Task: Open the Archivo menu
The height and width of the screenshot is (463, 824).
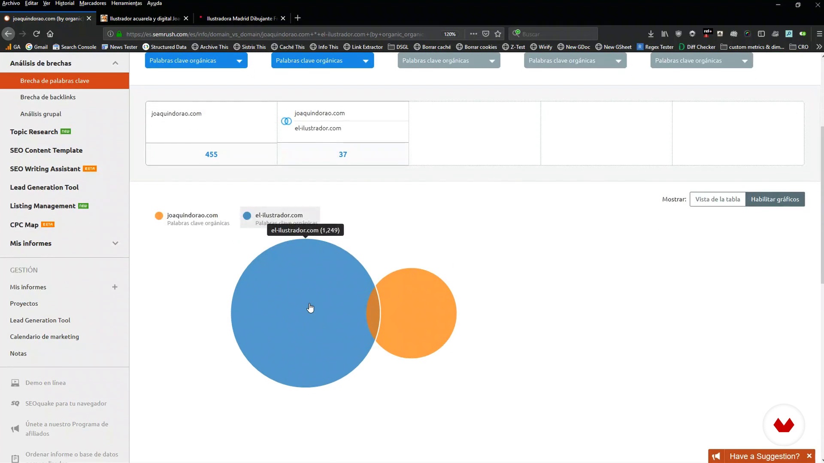Action: point(11,3)
